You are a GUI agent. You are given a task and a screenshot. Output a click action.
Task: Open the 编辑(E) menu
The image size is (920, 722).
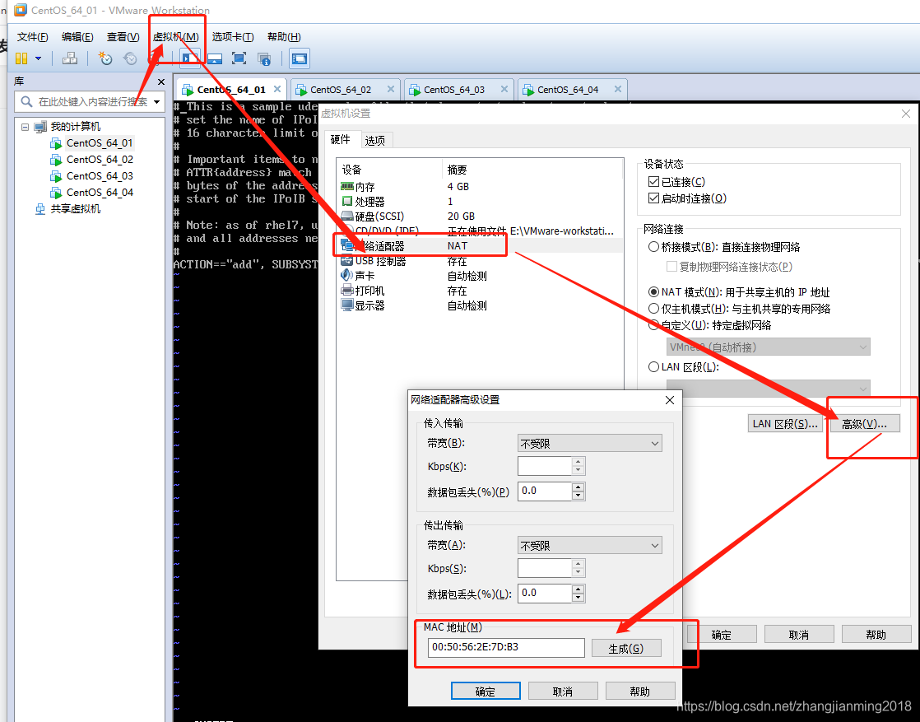(77, 37)
